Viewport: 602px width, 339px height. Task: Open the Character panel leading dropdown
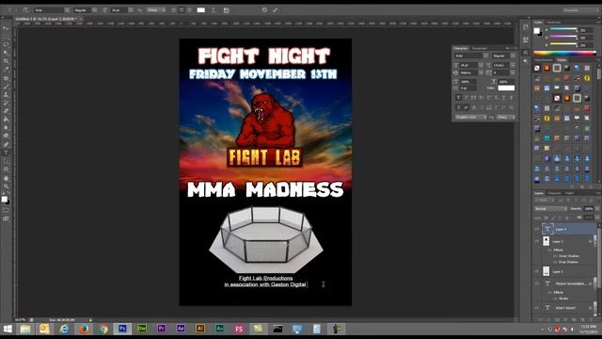[x=513, y=65]
